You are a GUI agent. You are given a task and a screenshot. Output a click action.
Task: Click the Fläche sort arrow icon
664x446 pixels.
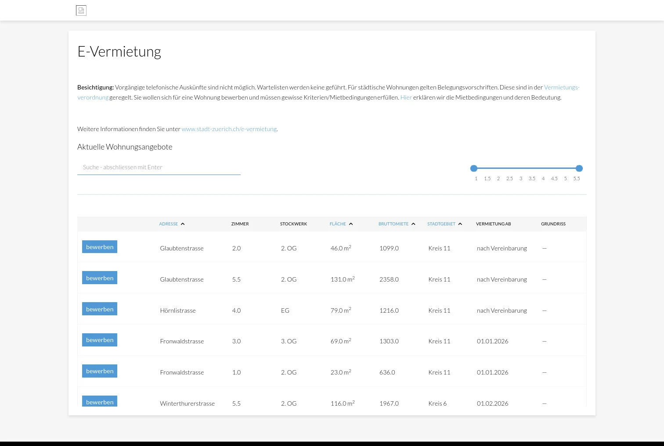[351, 224]
